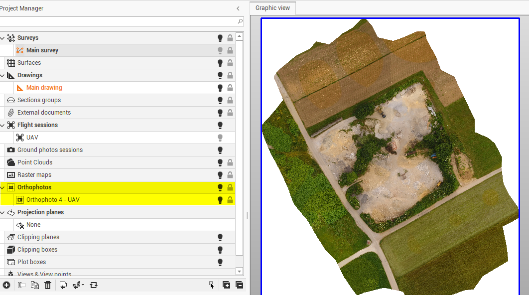The image size is (529, 295).
Task: Click the tree scrollbar down arrow
Action: click(239, 271)
